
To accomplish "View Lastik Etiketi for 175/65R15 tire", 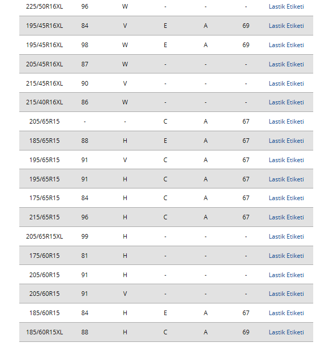I will point(286,198).
